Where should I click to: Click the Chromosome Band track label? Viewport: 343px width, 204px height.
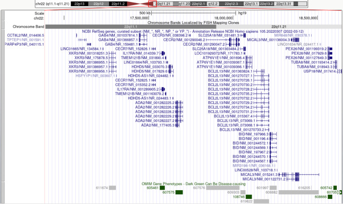click(x=28, y=27)
